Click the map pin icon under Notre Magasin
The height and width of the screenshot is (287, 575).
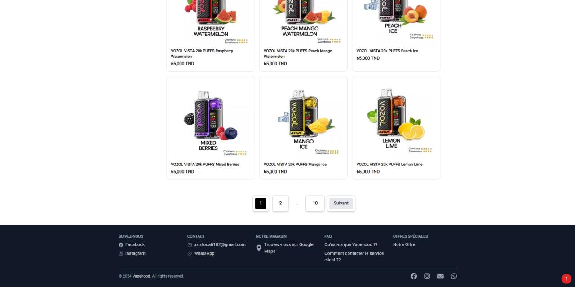point(259,248)
